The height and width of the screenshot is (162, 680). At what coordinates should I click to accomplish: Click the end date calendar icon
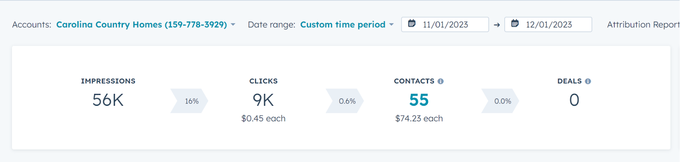515,24
